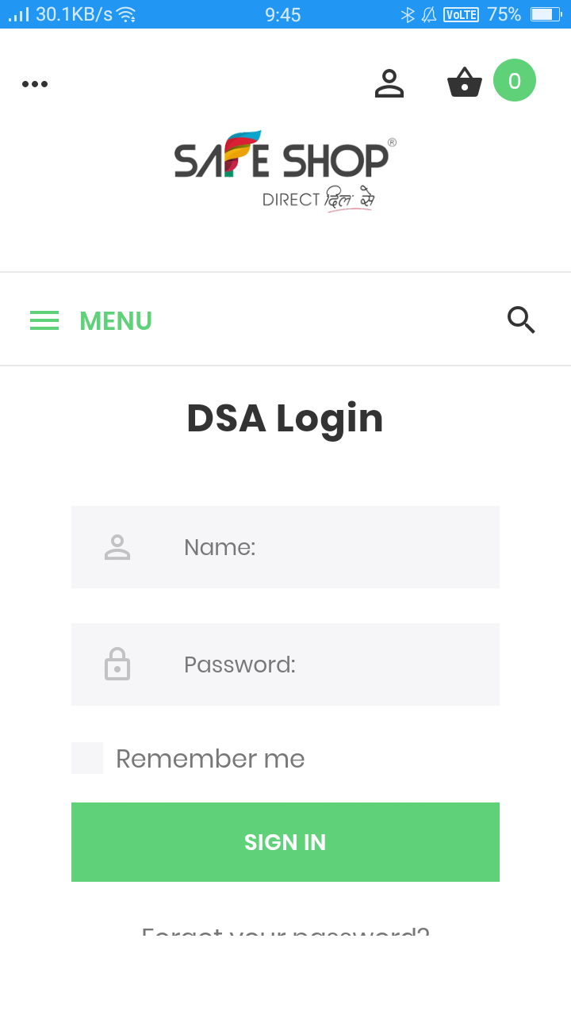Open the hamburger menu icon

pyautogui.click(x=44, y=320)
